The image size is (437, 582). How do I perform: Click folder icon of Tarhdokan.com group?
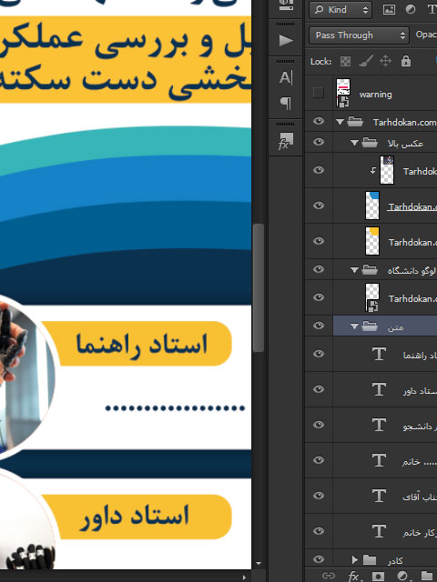point(355,121)
